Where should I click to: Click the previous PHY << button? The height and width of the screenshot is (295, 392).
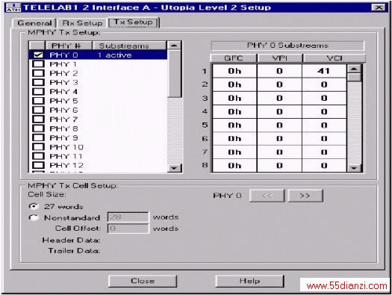[267, 196]
